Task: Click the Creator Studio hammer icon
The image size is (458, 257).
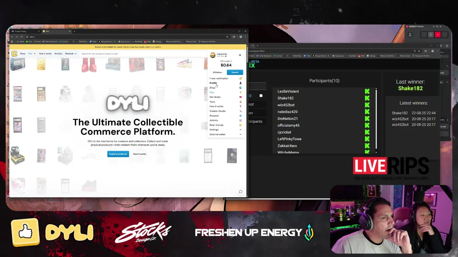Action: point(240,111)
